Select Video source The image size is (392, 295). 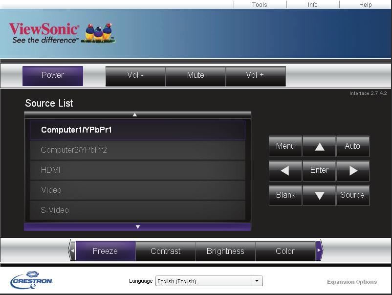(137, 190)
